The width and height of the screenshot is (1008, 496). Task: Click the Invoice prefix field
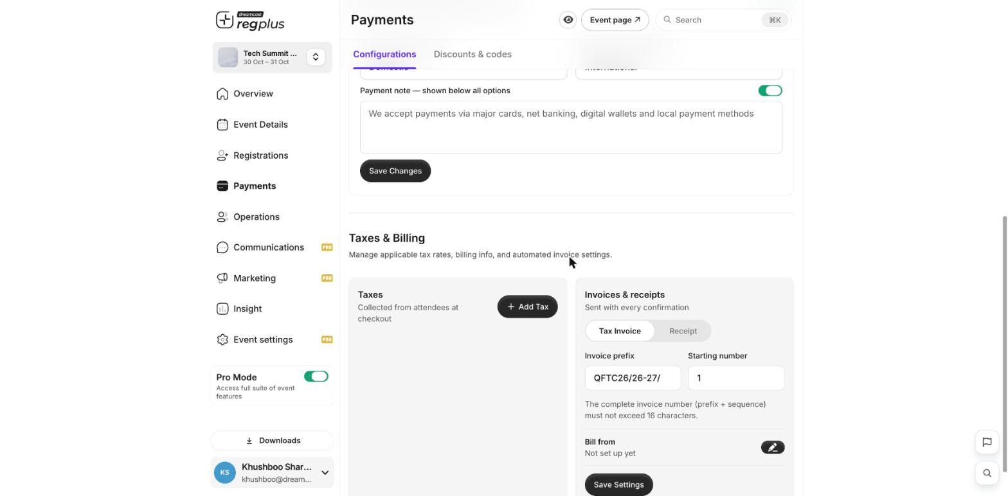tap(633, 378)
